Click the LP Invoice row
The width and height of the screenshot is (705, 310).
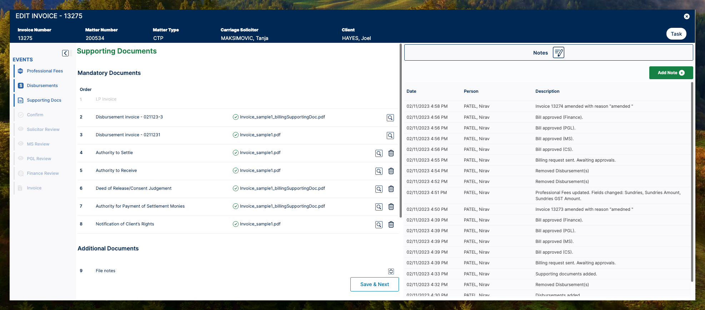237,99
